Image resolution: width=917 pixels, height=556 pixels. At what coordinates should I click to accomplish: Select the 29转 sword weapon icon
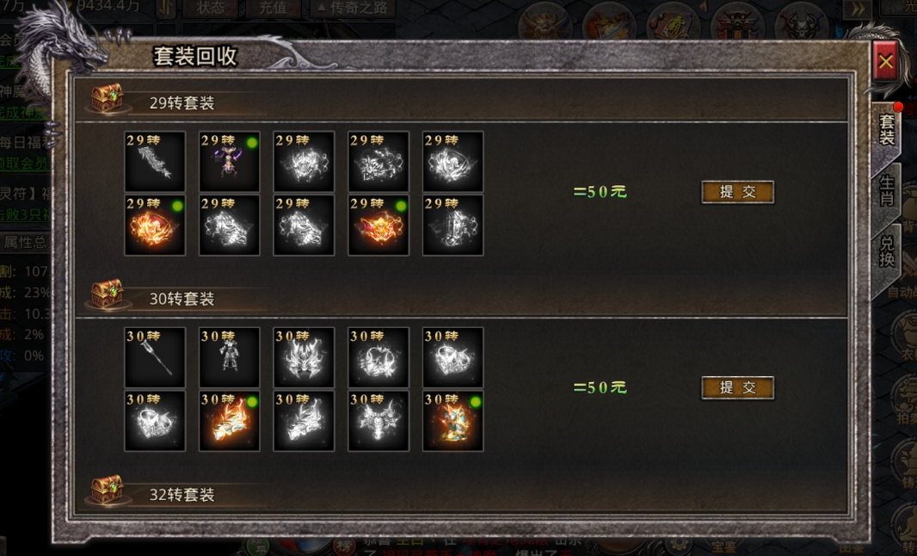click(155, 162)
